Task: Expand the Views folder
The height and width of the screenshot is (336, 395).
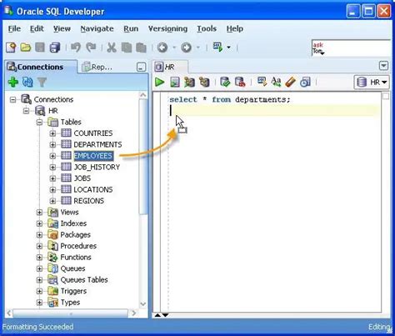Action: click(x=39, y=213)
